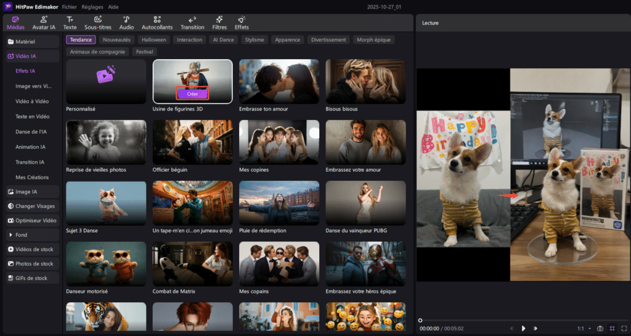Collapse the Vidéo IA sidebar section
The width and height of the screenshot is (631, 336).
tap(33, 56)
